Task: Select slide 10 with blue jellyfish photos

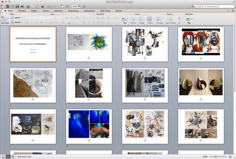Action: pyautogui.click(x=89, y=127)
